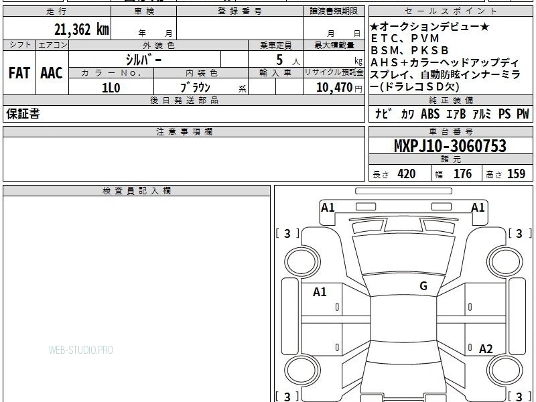
Task: Click the 乗車定員 header
Action: click(x=275, y=46)
